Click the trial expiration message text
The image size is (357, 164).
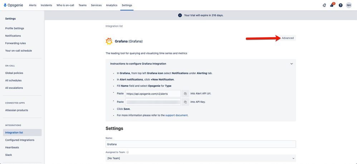(204, 15)
